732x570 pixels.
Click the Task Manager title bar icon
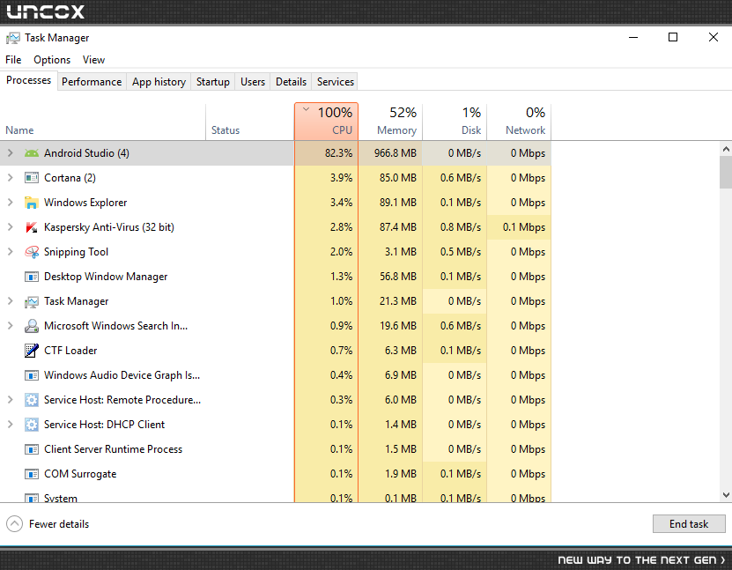tap(13, 38)
